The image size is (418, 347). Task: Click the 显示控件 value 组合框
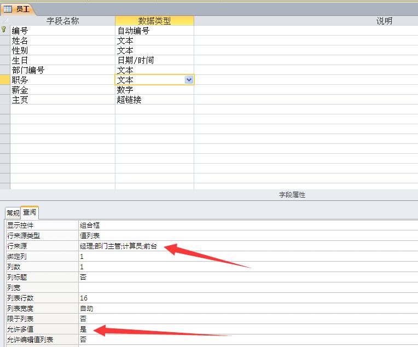248,225
